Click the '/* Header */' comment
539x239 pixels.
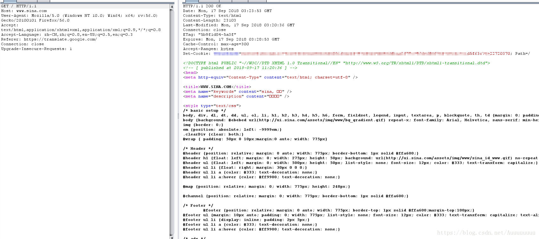pyautogui.click(x=198, y=148)
